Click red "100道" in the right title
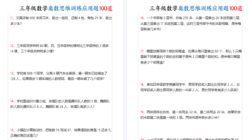The image size is (248, 140). click(236, 8)
